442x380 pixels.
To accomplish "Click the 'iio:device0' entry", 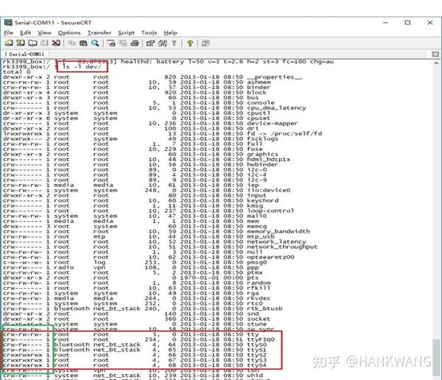I will coord(269,190).
